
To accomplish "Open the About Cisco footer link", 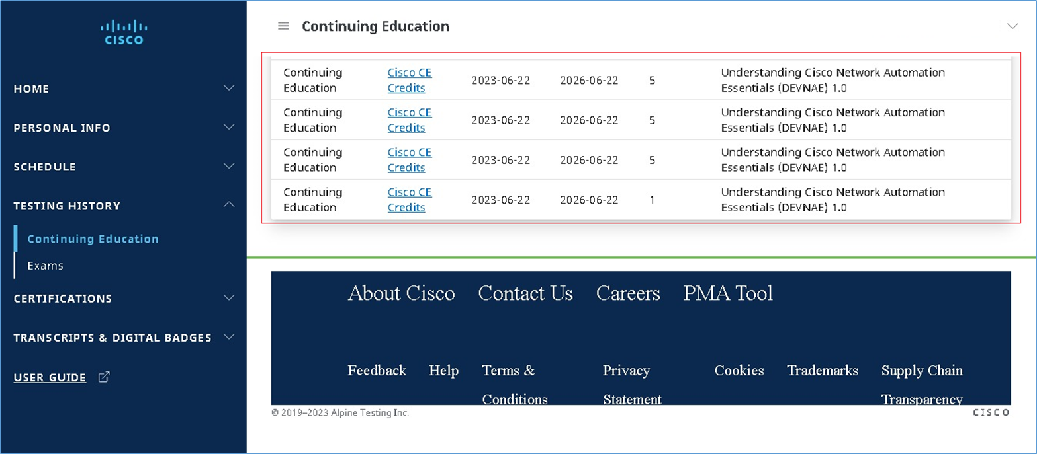I will [401, 293].
